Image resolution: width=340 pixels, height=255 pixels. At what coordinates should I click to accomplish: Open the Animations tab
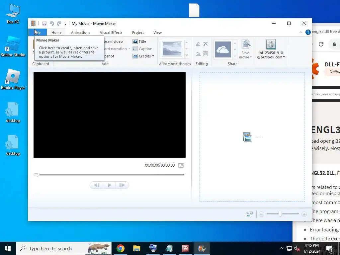(x=81, y=33)
